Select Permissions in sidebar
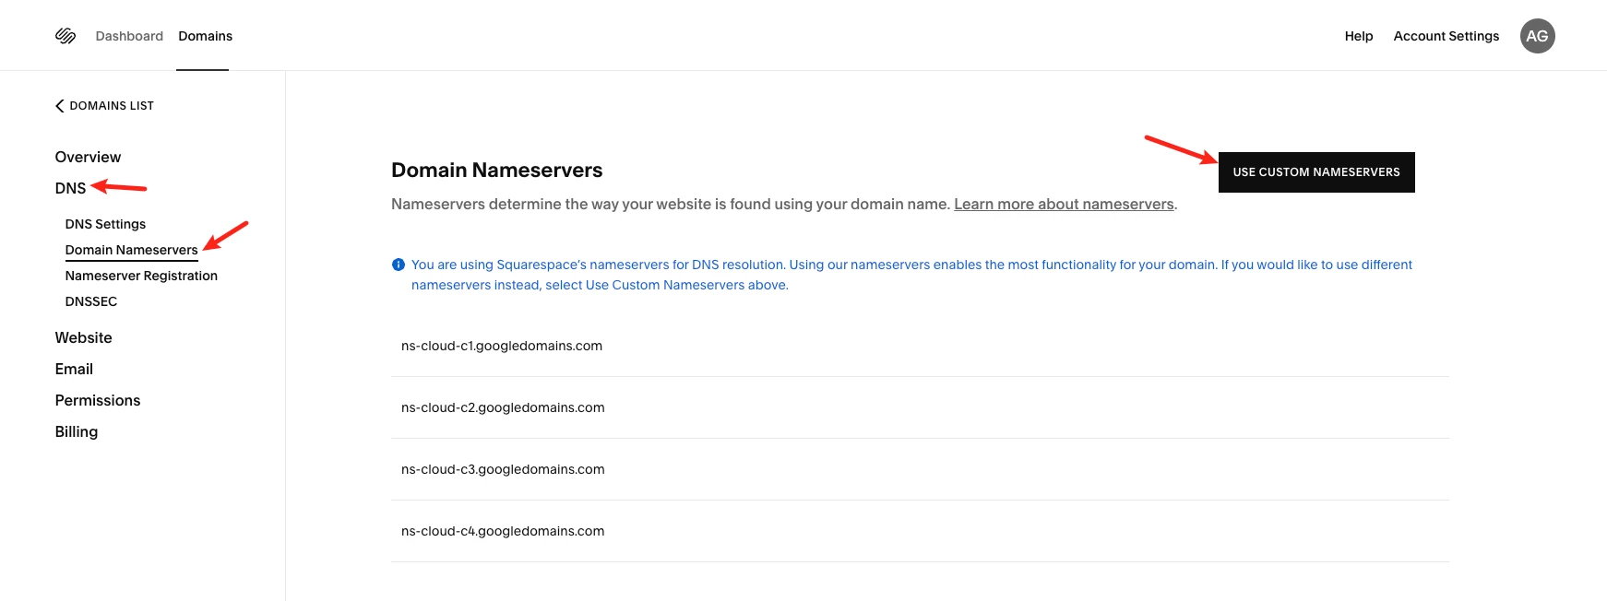The width and height of the screenshot is (1607, 601). coord(97,400)
